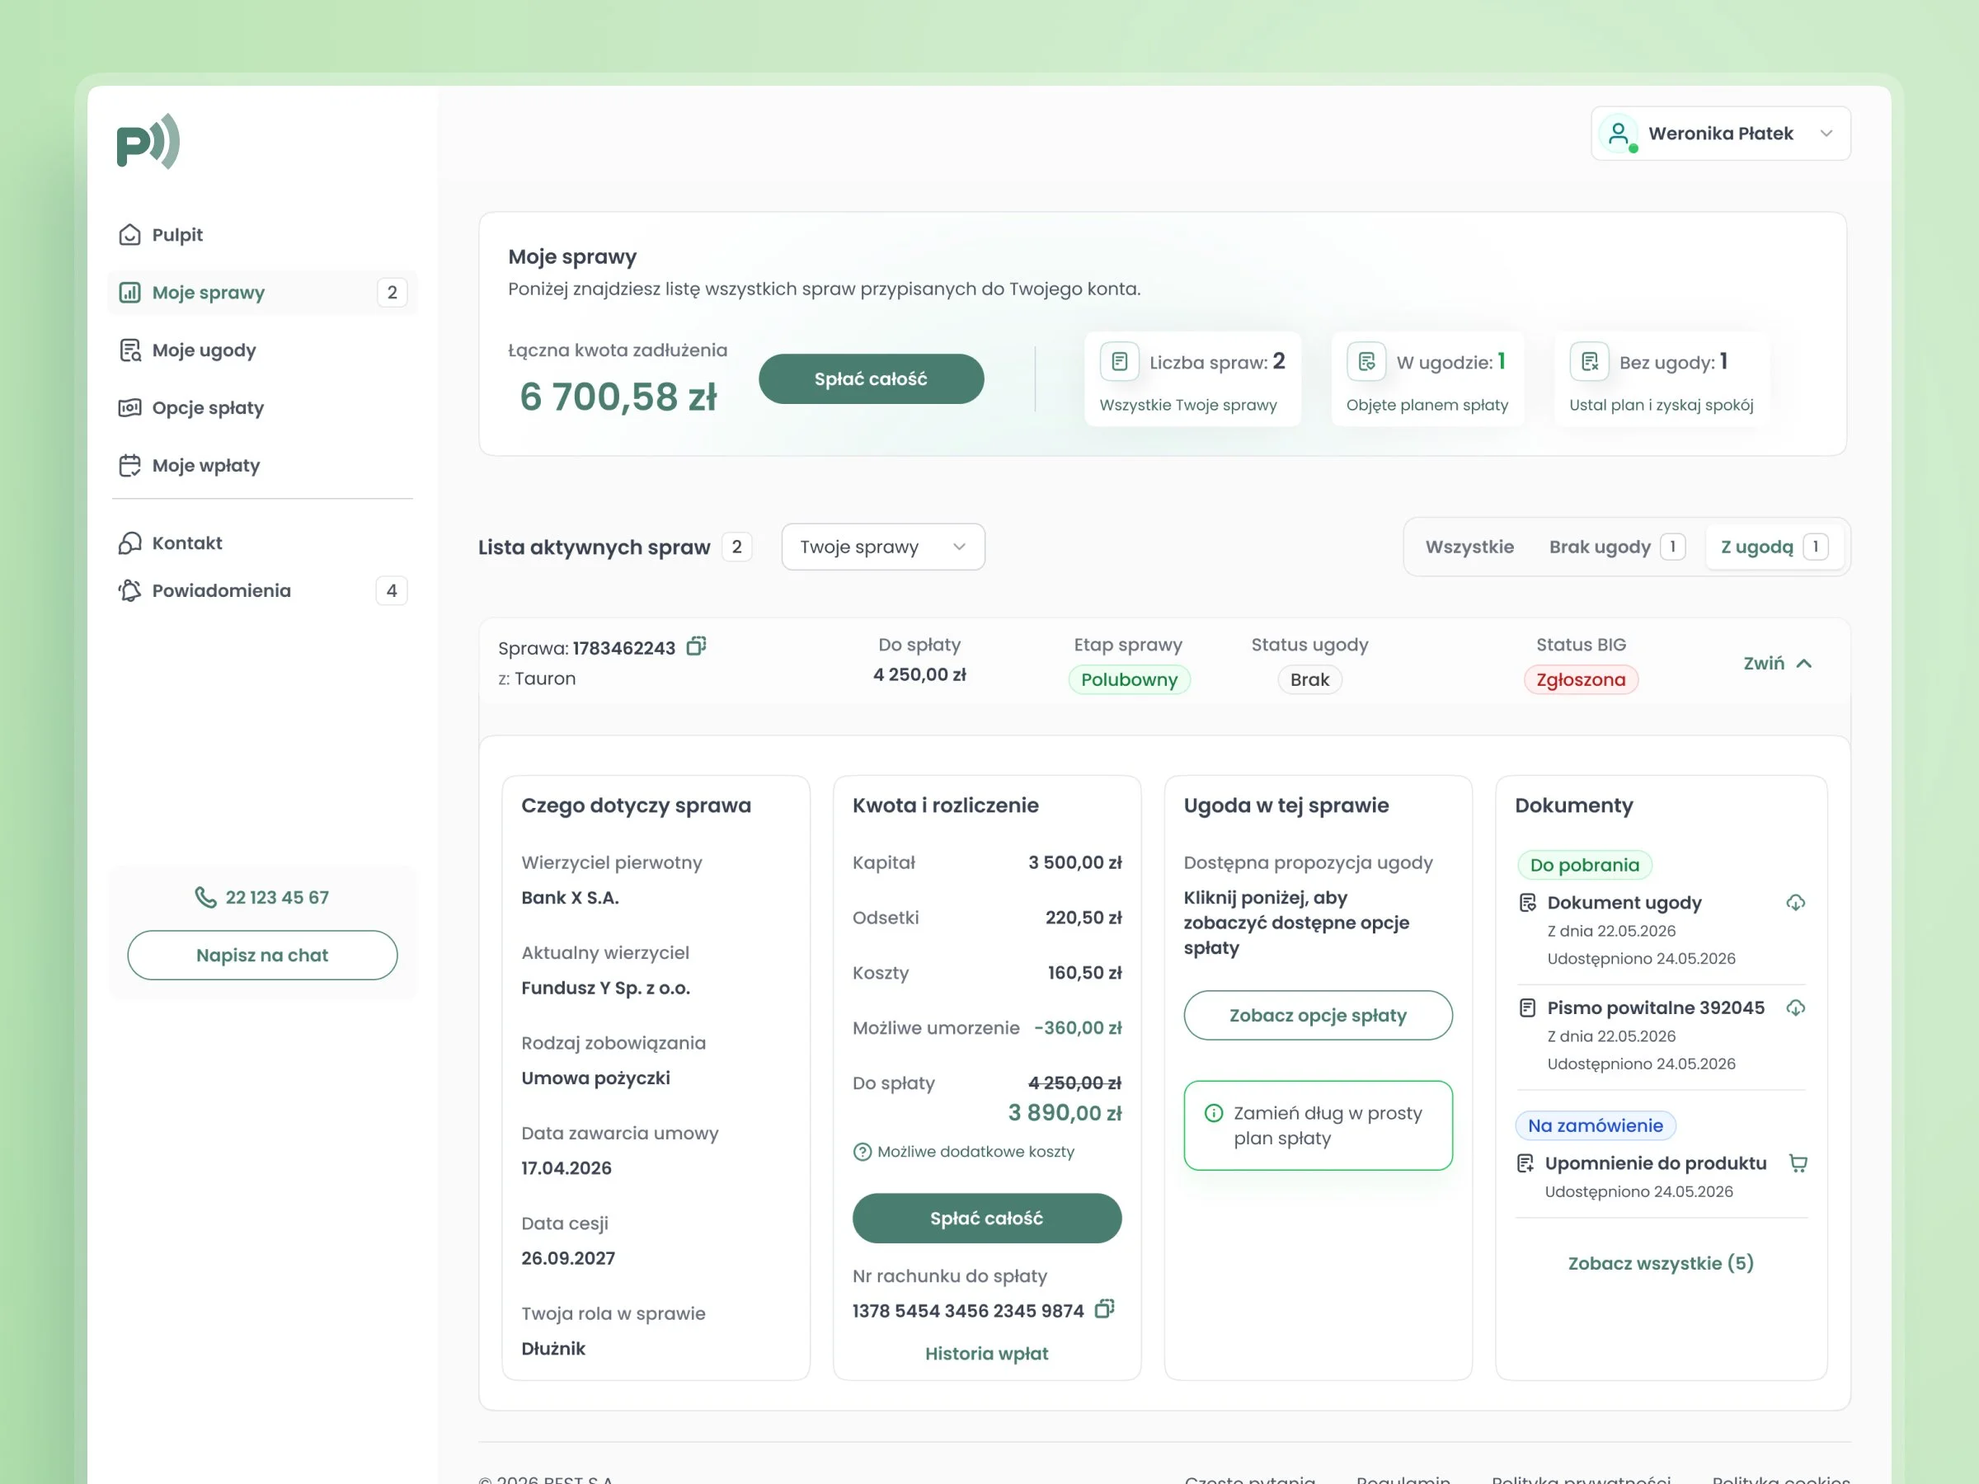Open the Historia wpłat link
Screen dimensions: 1979x1484
987,1354
